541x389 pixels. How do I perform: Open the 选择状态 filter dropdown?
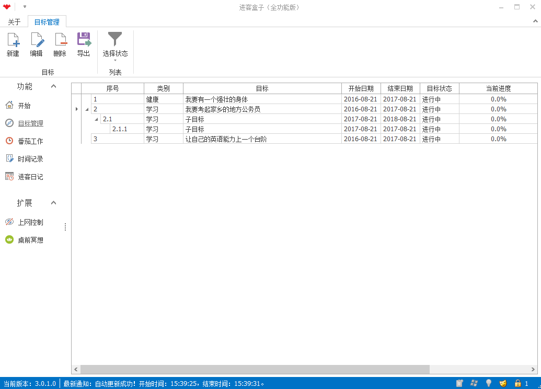[115, 47]
